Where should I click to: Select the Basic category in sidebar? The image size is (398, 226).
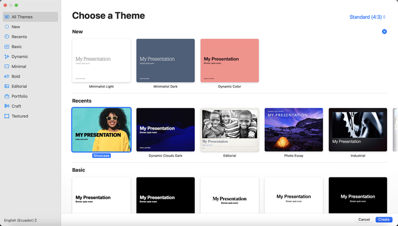coord(17,47)
